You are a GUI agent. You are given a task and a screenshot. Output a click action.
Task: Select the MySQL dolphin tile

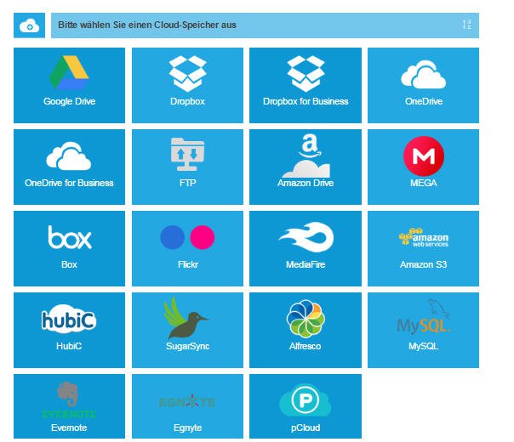pyautogui.click(x=423, y=330)
